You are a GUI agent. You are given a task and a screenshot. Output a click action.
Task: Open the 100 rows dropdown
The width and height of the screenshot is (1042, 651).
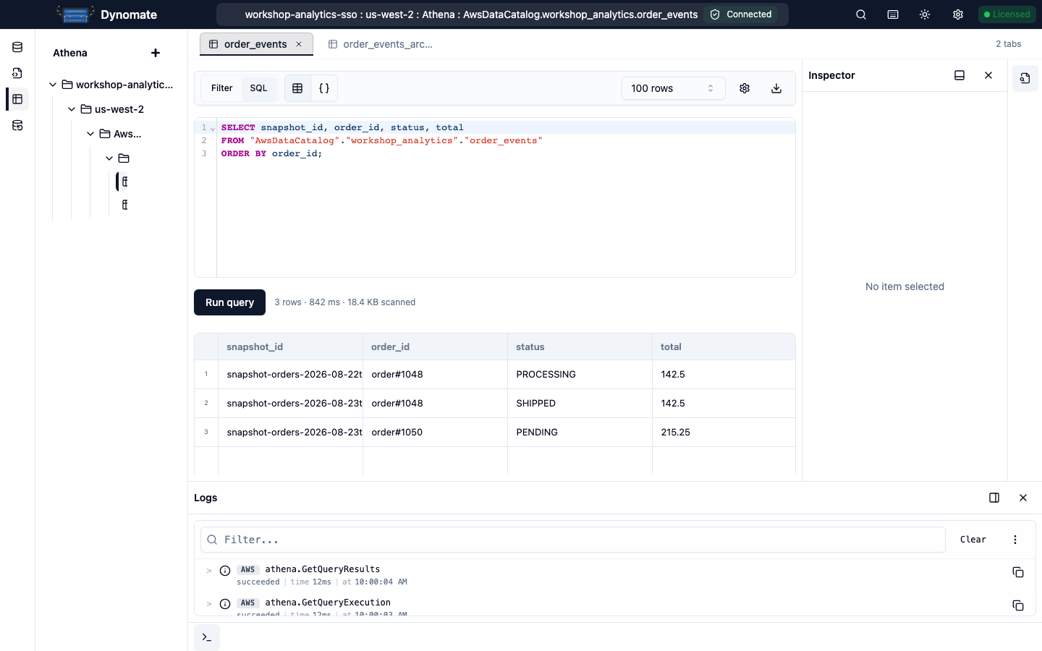point(673,88)
